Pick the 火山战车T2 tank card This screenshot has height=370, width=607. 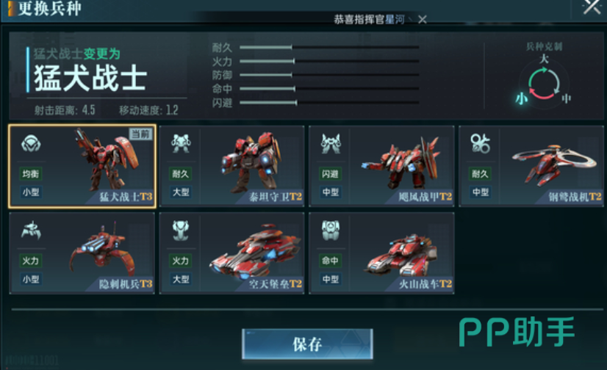(x=381, y=253)
